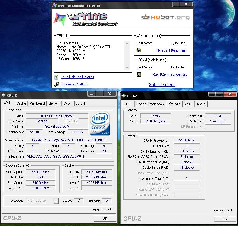Click the FSB:DRAM ratio 1:1
Image resolution: width=238 pixels, height=226 pixels.
pyautogui.click(x=187, y=146)
